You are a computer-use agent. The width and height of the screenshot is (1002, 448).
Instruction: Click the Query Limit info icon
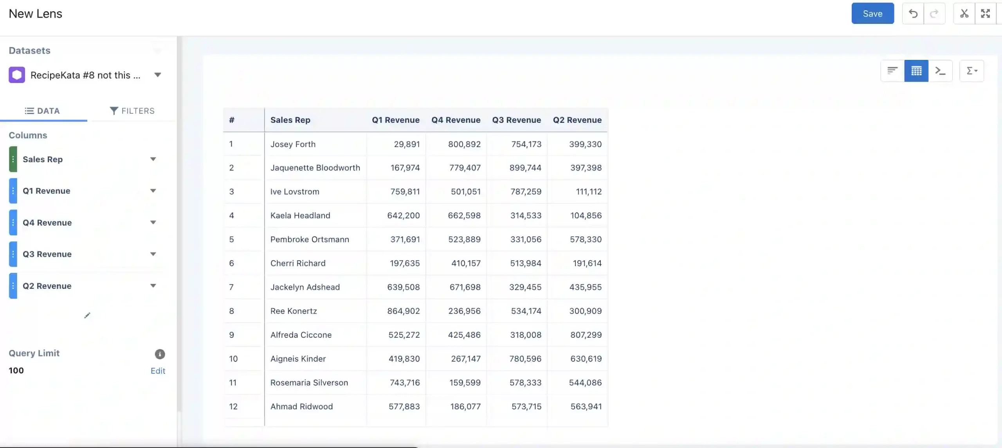click(160, 354)
